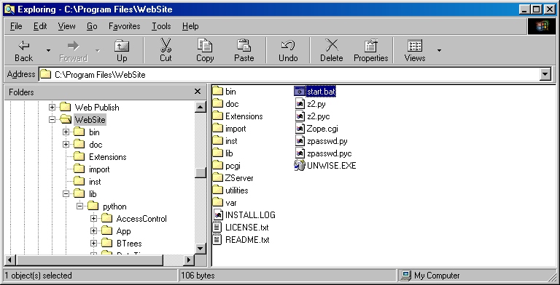560x285 pixels.
Task: Select the ZServer folder icon
Action: pyautogui.click(x=217, y=178)
